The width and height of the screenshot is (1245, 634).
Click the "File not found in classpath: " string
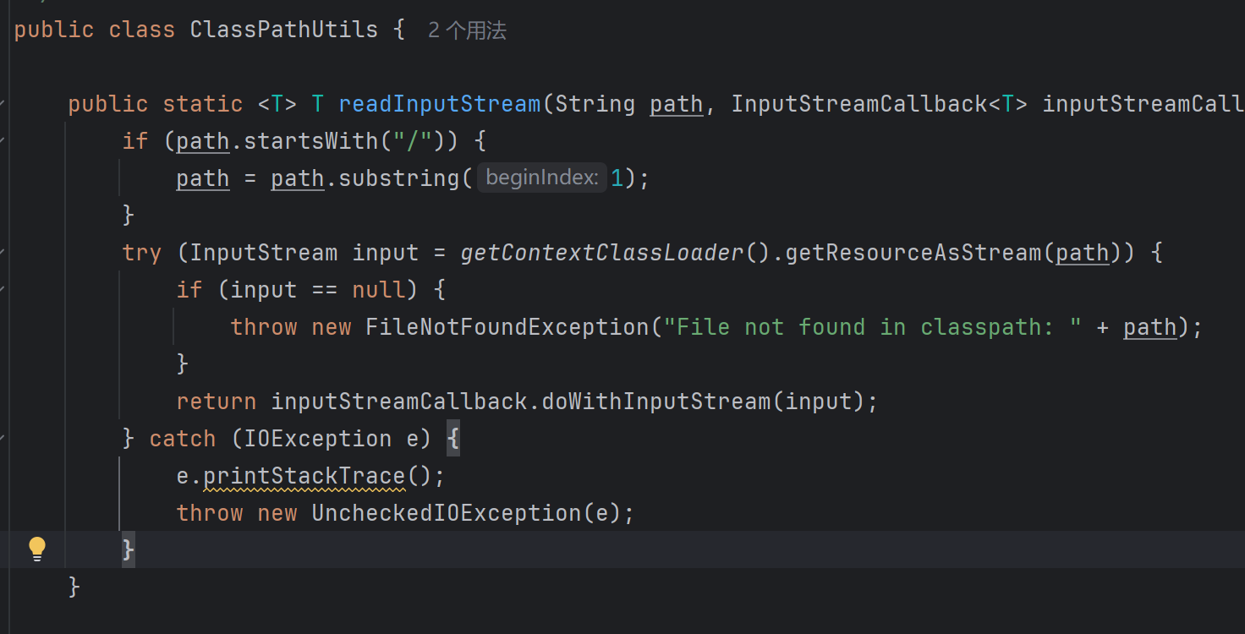(x=873, y=327)
